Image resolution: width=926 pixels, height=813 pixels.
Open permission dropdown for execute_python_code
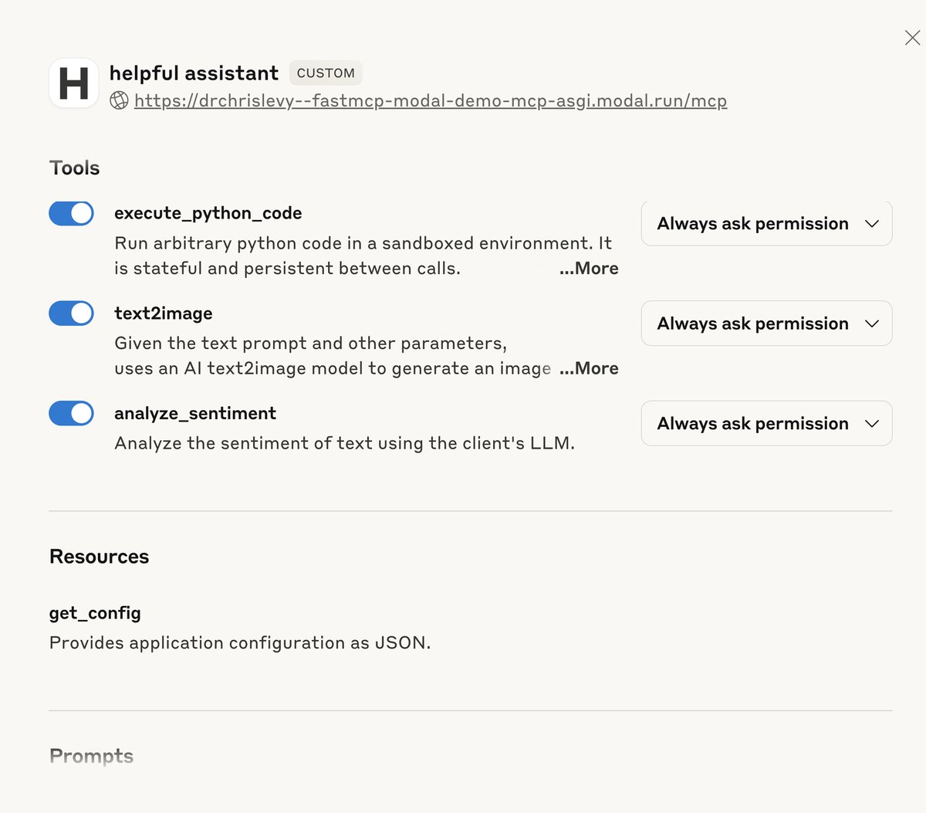click(766, 224)
